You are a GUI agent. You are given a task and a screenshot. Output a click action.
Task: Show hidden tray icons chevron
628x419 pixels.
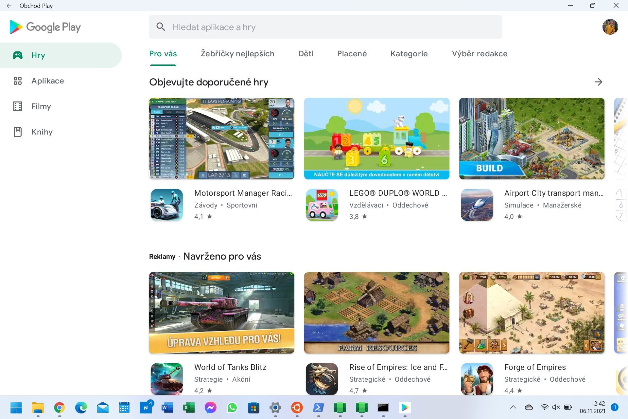pyautogui.click(x=513, y=407)
